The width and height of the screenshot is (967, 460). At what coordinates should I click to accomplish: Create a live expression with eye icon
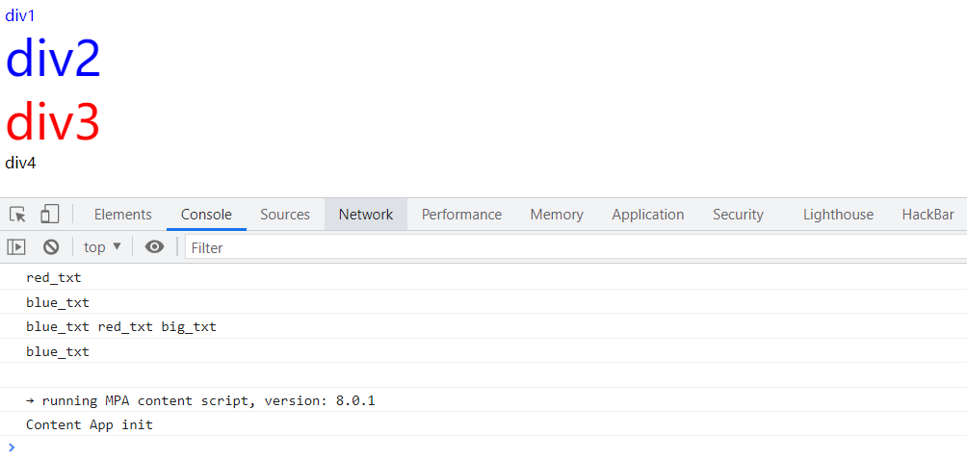tap(154, 247)
